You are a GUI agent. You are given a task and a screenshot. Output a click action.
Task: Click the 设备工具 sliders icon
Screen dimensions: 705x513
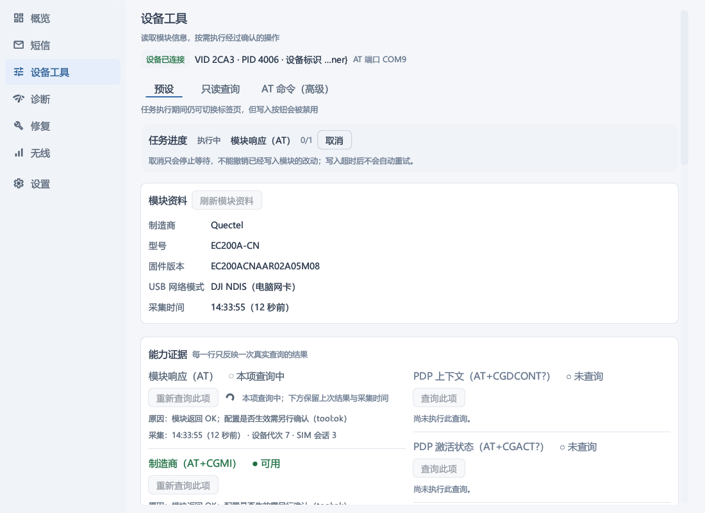(19, 72)
